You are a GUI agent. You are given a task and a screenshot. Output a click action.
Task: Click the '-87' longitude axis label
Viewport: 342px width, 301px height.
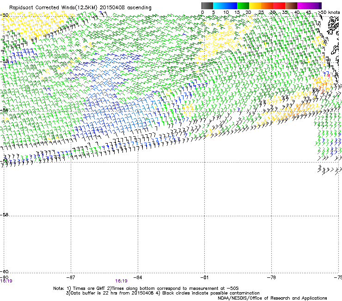pyautogui.click(x=70, y=277)
